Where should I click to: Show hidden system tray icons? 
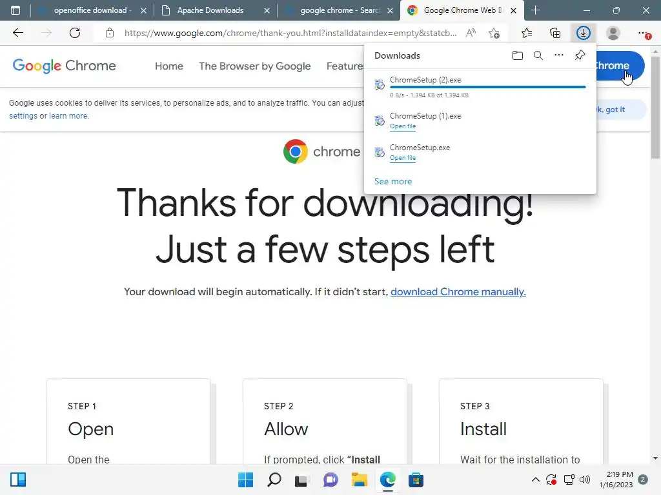point(535,480)
